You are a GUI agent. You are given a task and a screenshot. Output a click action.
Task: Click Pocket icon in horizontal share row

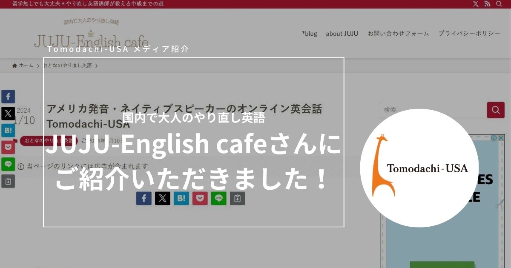click(x=200, y=198)
